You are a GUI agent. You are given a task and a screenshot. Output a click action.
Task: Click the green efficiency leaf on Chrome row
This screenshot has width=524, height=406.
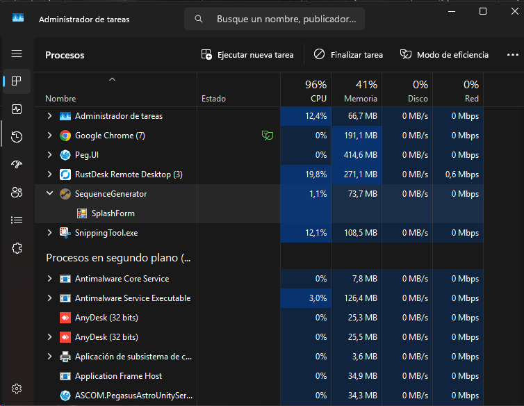tap(268, 136)
